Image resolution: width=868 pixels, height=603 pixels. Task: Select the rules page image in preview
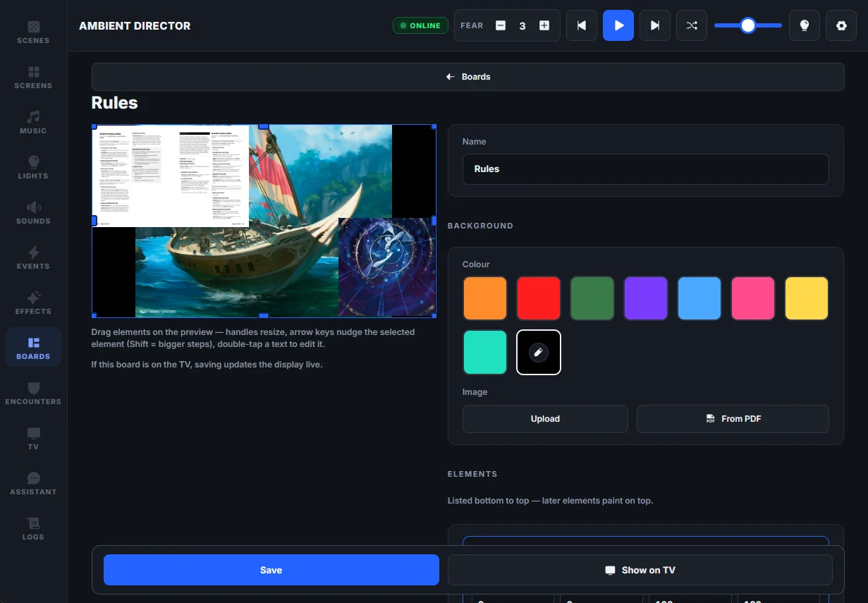pos(171,176)
